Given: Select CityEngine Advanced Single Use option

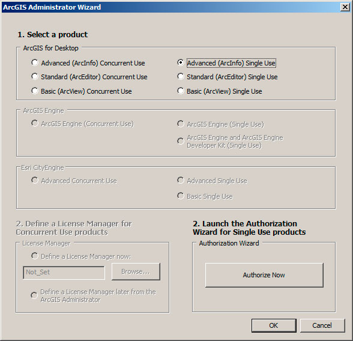Looking at the screenshot, I should click(x=181, y=181).
